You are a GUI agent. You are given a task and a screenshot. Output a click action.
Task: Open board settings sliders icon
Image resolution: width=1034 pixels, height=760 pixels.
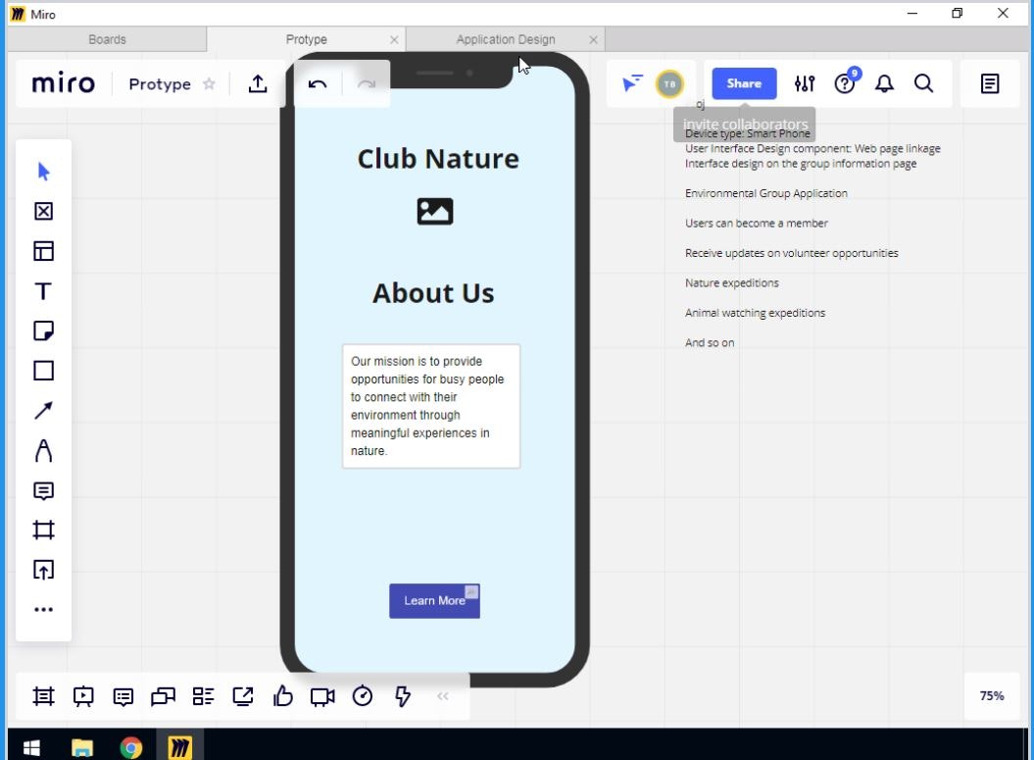[805, 83]
